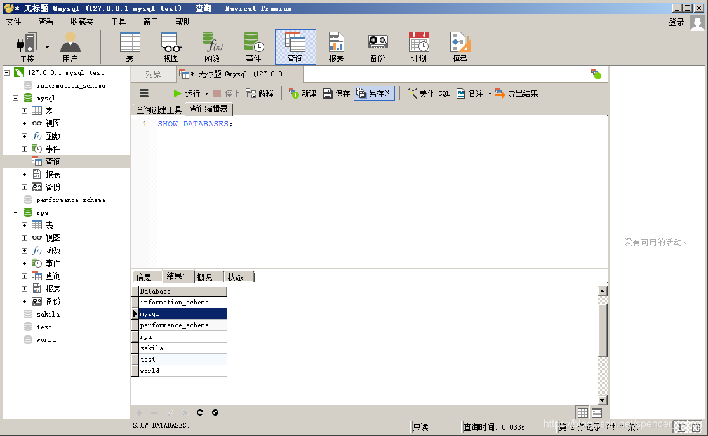Open the 帮助 menu

click(183, 22)
